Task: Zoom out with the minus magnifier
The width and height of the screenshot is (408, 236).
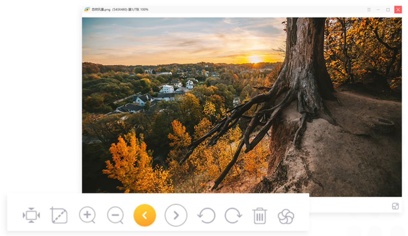Action: pyautogui.click(x=115, y=215)
